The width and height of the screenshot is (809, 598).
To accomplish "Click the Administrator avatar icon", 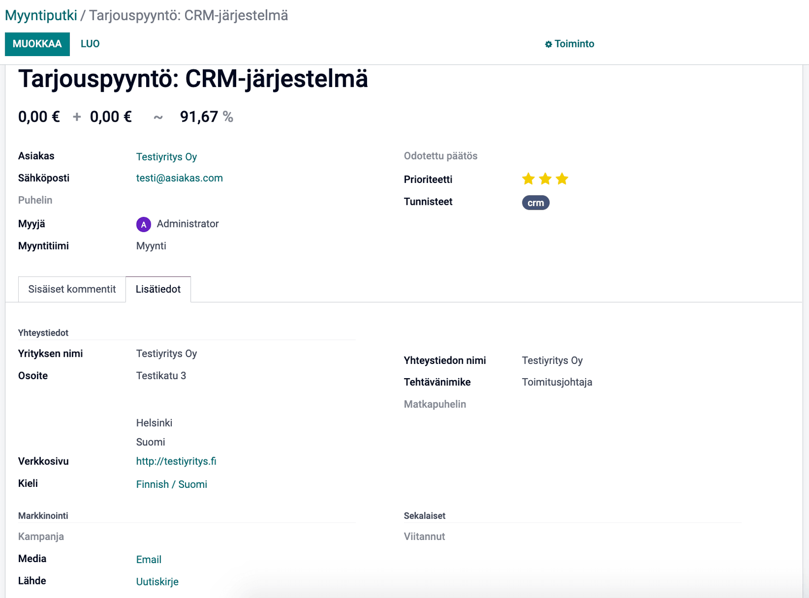I will pyautogui.click(x=144, y=224).
